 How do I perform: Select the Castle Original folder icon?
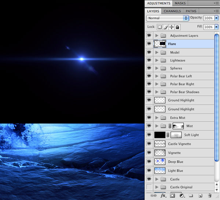coord(163,187)
